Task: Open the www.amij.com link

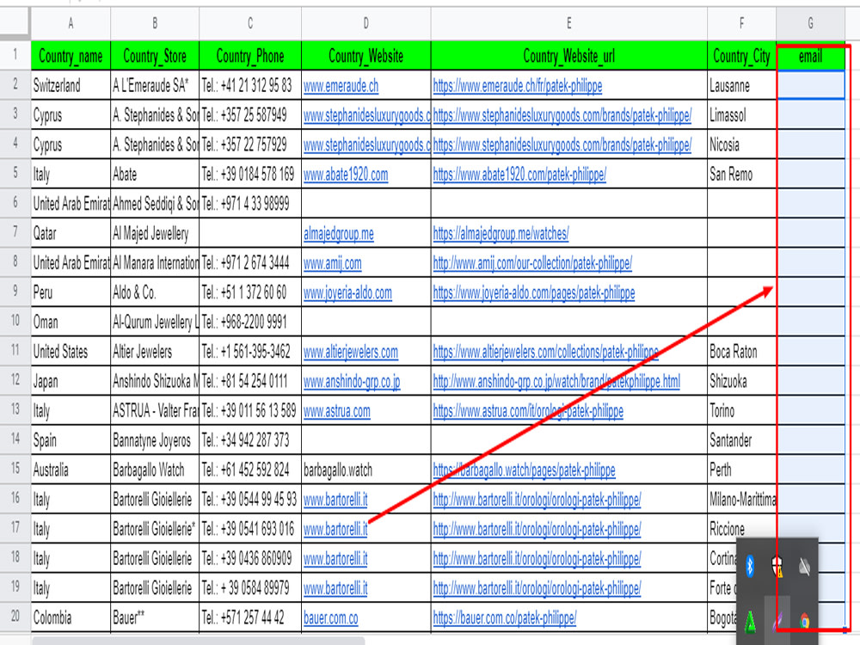Action: pos(332,263)
